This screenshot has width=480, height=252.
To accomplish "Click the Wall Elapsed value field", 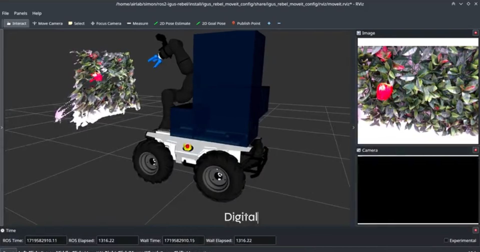I will click(x=255, y=240).
